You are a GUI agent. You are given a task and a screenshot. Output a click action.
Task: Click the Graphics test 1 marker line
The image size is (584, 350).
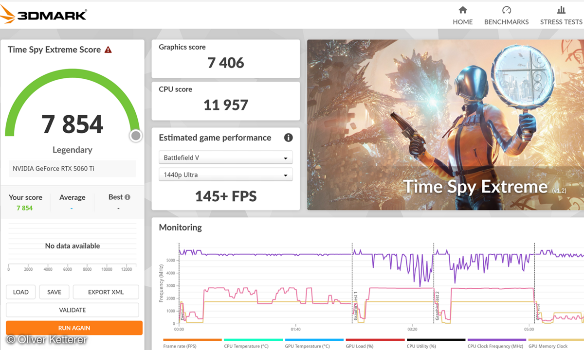pos(352,283)
